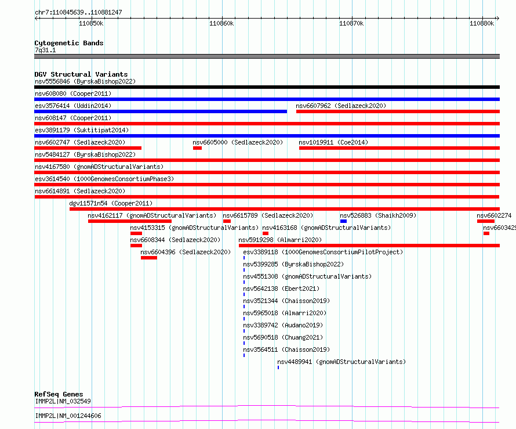Click red bar under nsv6602747
Viewport: 516px width, 429px height.
point(88,148)
